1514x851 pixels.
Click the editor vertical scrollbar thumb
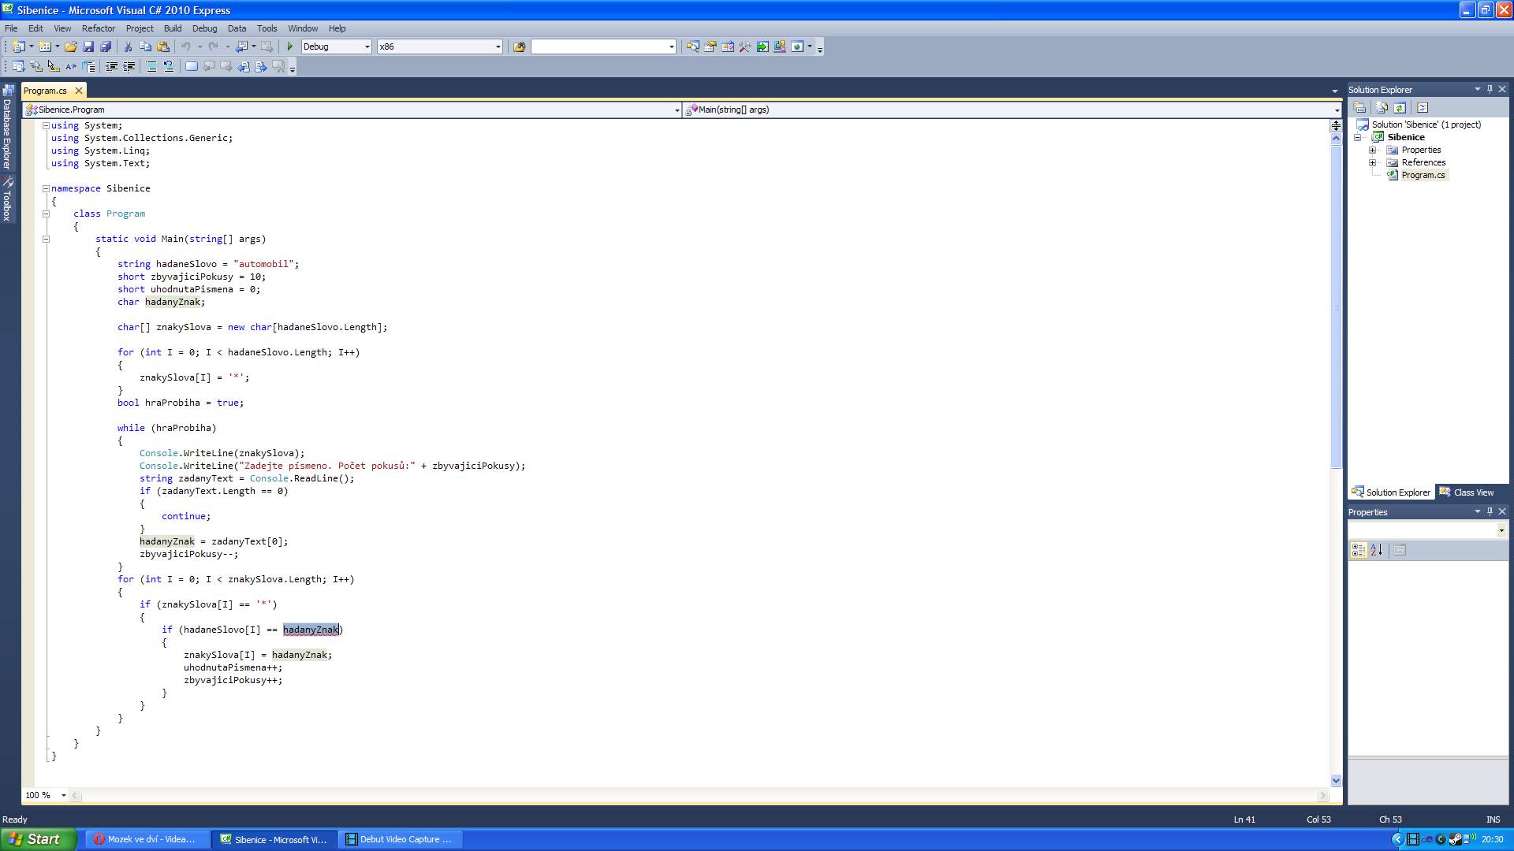click(x=1336, y=307)
